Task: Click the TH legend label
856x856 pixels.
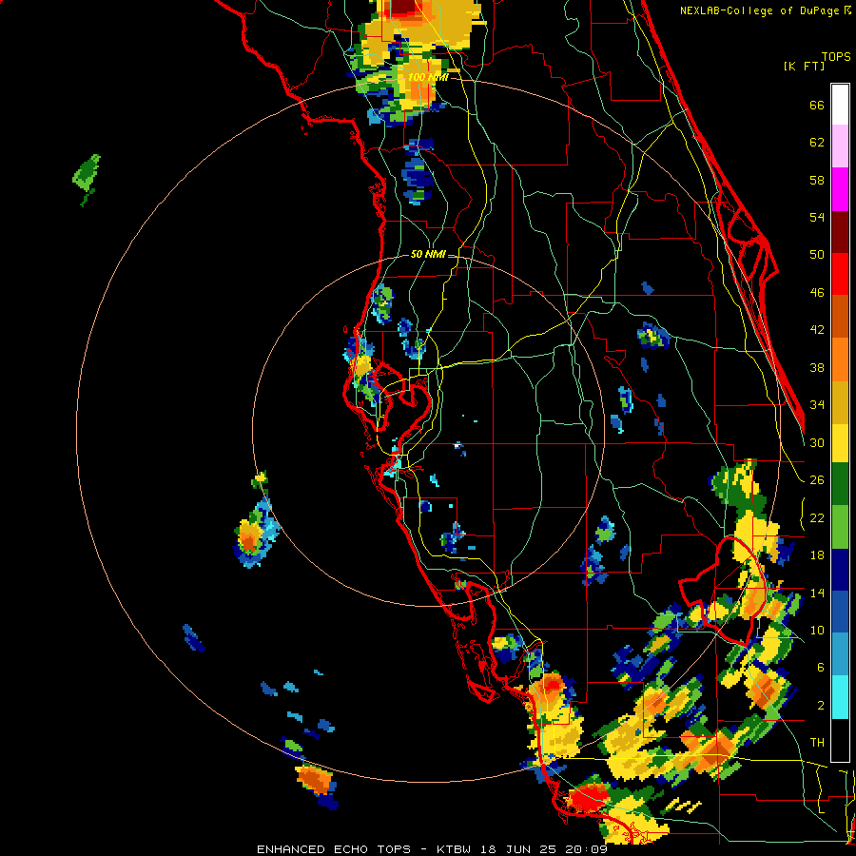Action: (x=817, y=743)
